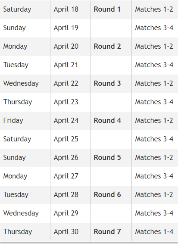The width and height of the screenshot is (178, 244).
Task: Select the April 26 date cell
Action: (x=66, y=157)
